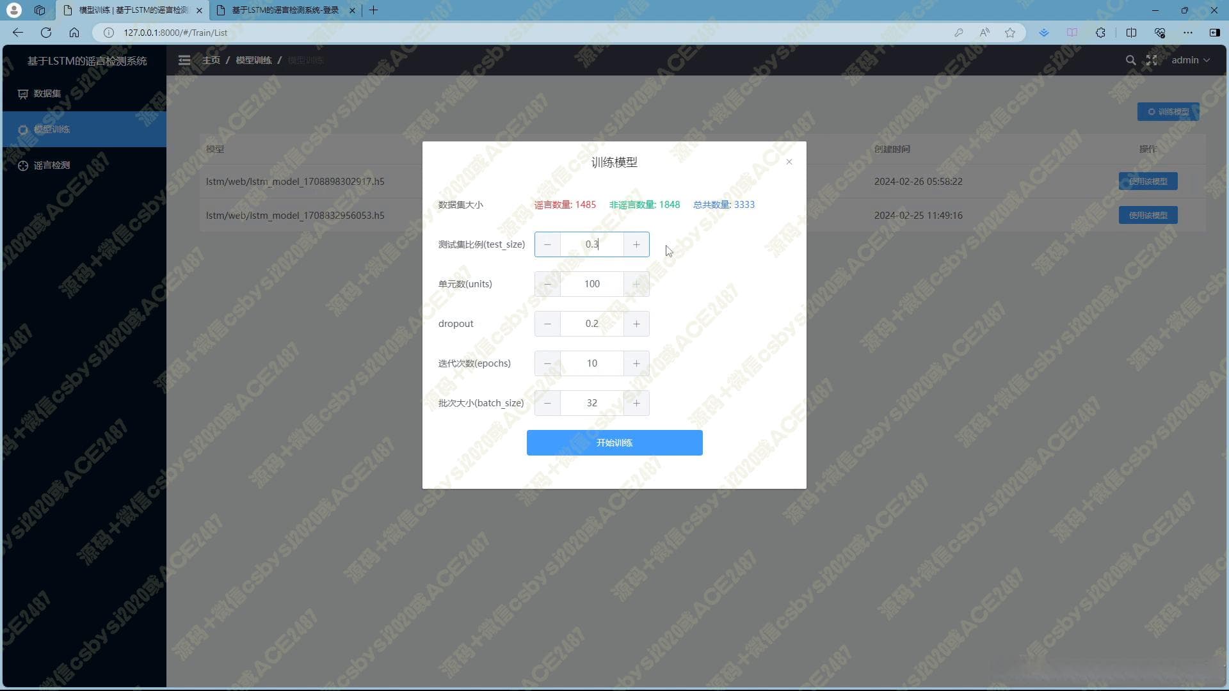The width and height of the screenshot is (1229, 691).
Task: Open the browser profile avatar
Action: tap(13, 10)
